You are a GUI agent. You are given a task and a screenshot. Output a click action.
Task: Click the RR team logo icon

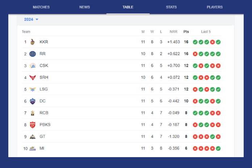(33, 54)
